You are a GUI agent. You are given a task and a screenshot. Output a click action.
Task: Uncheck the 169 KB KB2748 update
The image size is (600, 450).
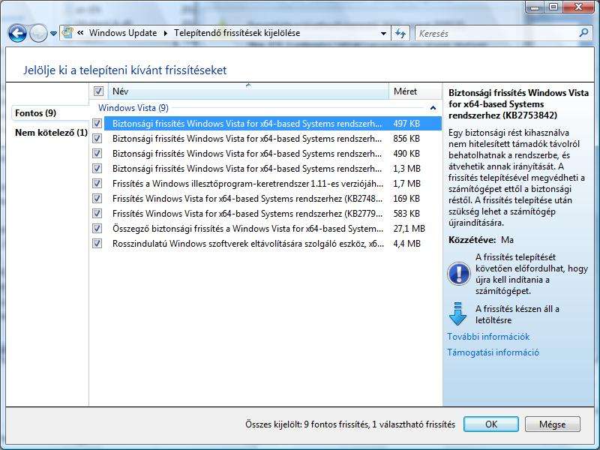97,198
